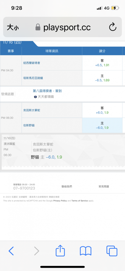The image size is (125, 271).
Task: Open the 第八屆得獎者，簽到 topic
Action: click(x=47, y=91)
